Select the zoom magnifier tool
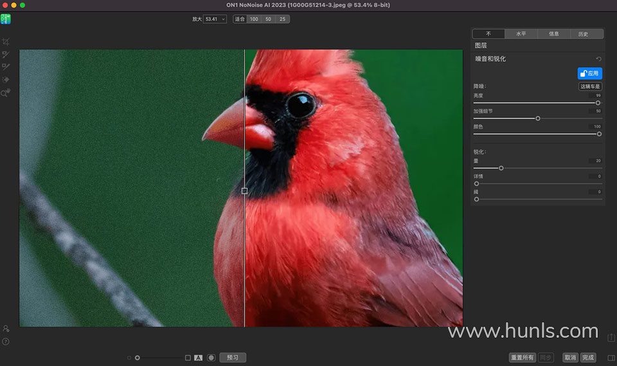This screenshot has width=617, height=366. [x=6, y=93]
